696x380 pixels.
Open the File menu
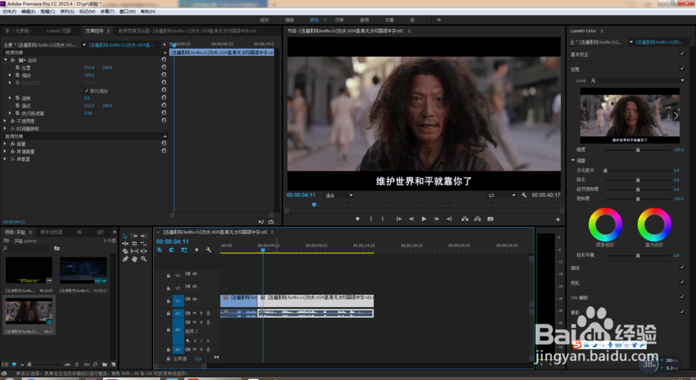click(9, 12)
